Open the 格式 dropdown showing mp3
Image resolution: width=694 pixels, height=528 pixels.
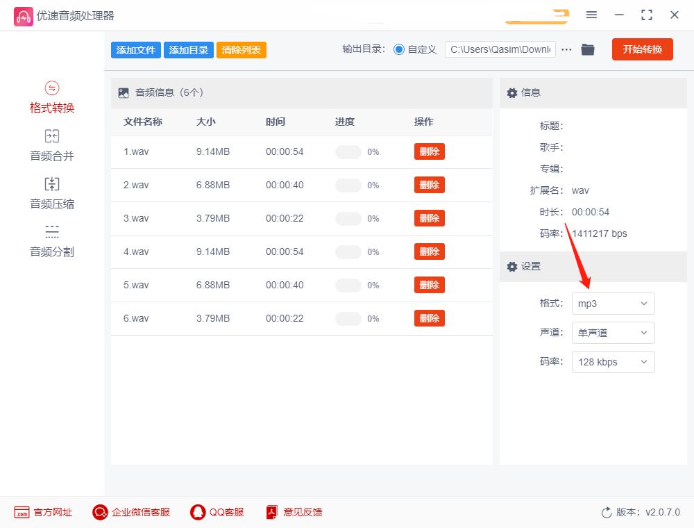613,304
